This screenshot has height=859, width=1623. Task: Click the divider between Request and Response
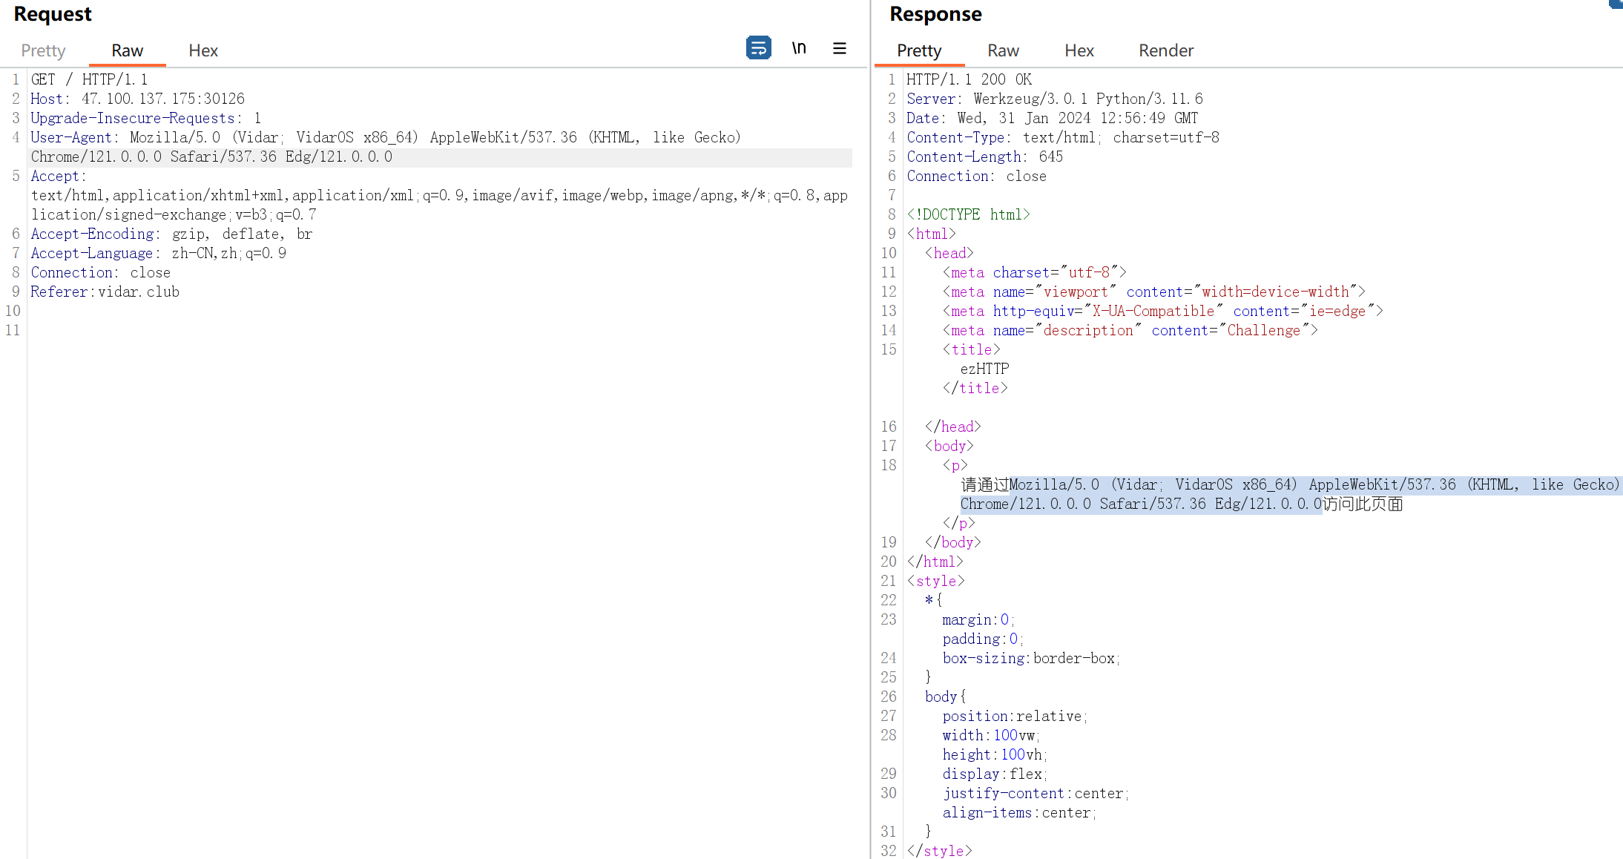870,445
